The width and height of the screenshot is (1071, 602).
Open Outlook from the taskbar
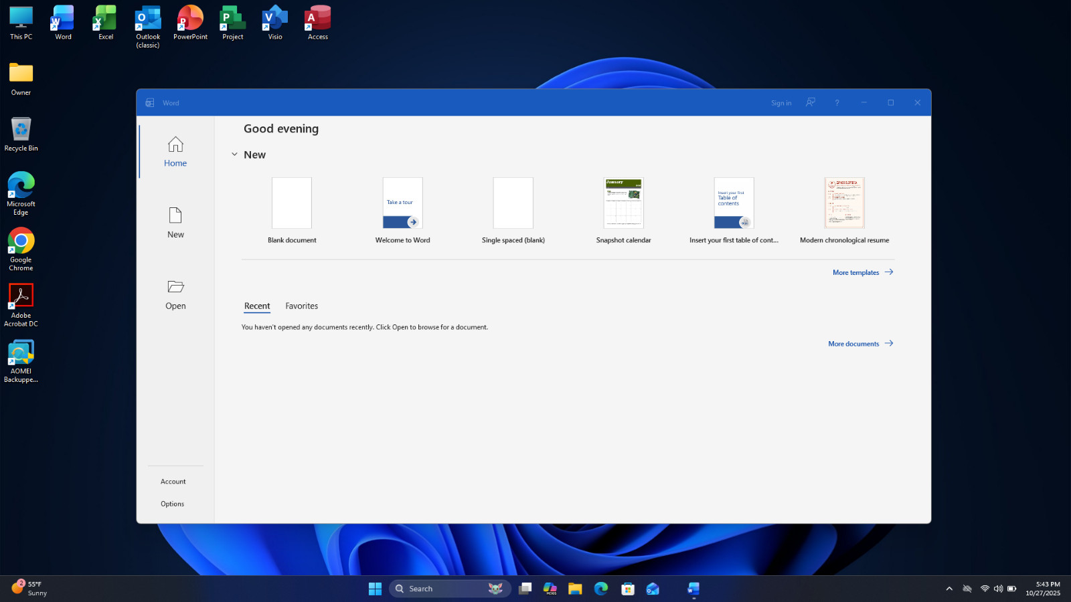point(653,589)
